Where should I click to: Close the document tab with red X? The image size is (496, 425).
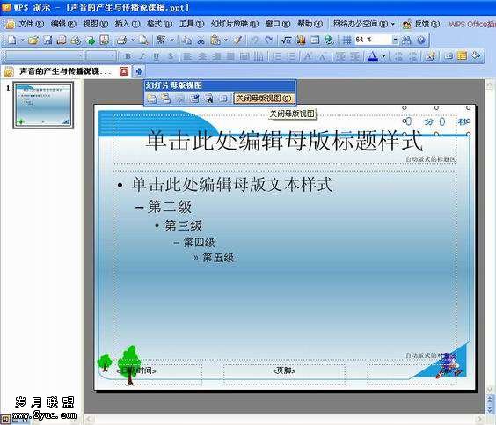[x=124, y=71]
